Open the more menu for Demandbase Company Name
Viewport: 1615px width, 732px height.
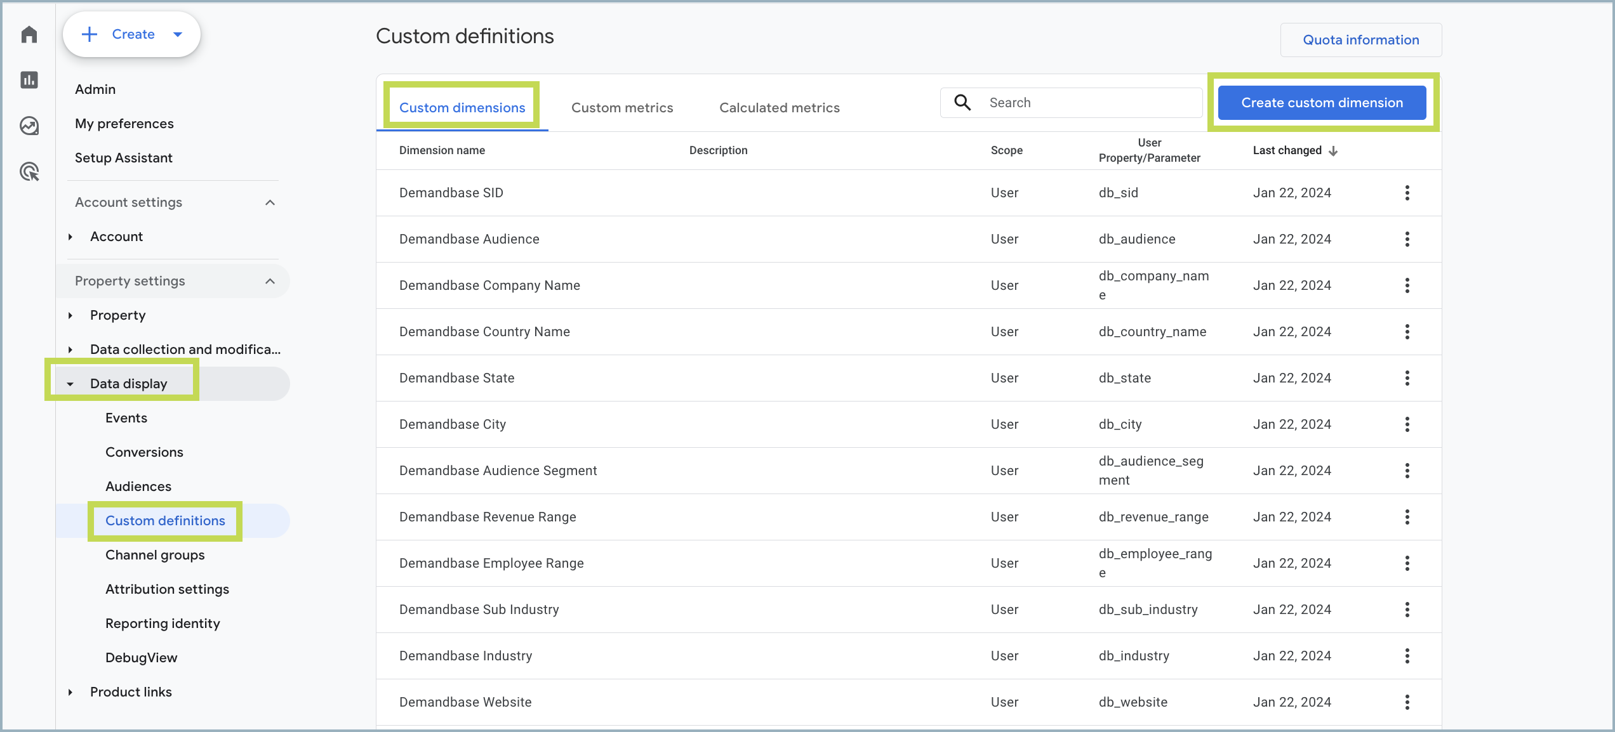1407,285
